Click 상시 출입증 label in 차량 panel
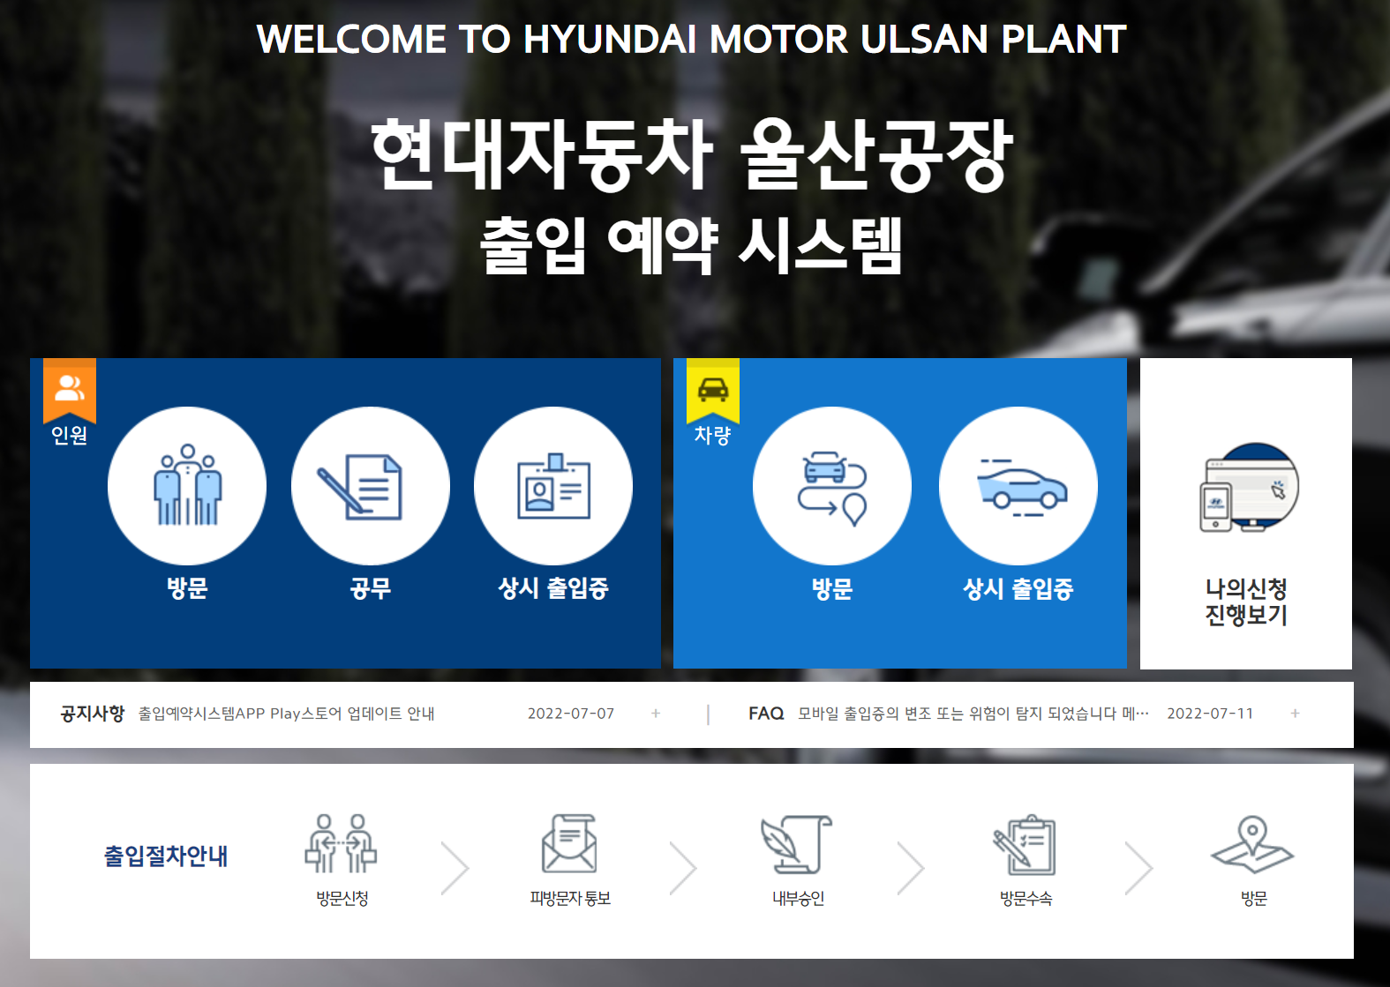Screen dimensions: 1390x987 [1018, 588]
